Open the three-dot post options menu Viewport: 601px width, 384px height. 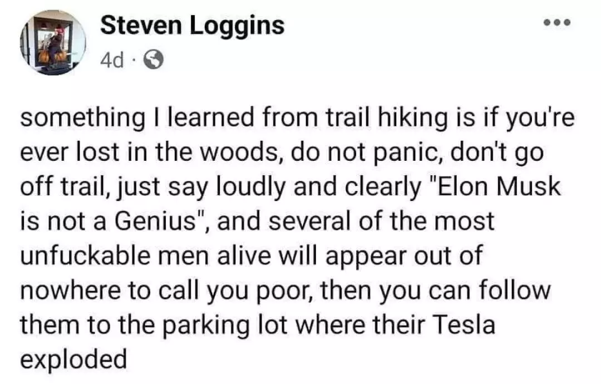point(561,25)
